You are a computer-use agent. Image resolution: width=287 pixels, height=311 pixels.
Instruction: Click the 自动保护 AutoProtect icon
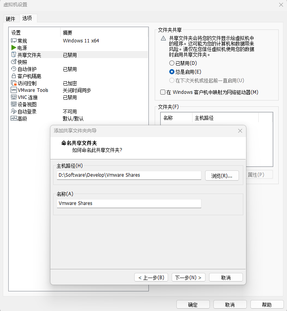tap(13, 69)
